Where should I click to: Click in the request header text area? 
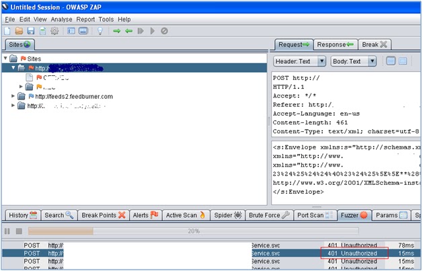click(x=345, y=104)
